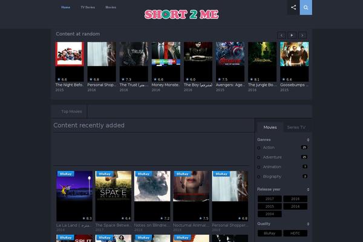Viewport: 363px width, 242px height.
Task: Open Avengers poster in random content
Action: click(x=230, y=62)
